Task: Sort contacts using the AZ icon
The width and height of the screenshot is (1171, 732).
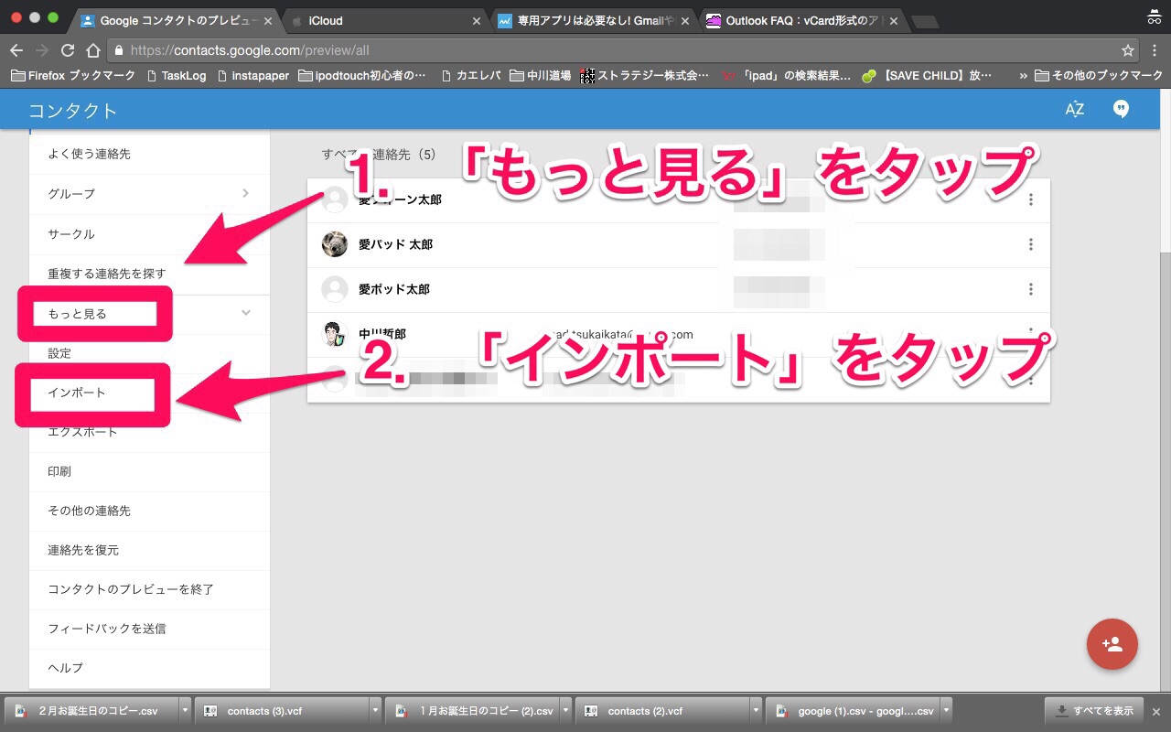Action: coord(1074,110)
